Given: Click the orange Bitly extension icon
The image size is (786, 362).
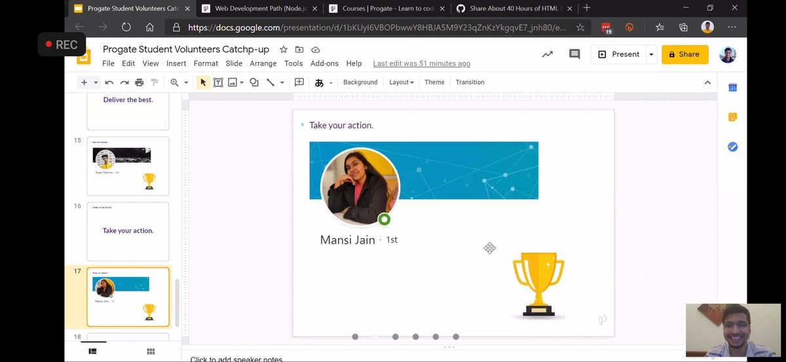Looking at the screenshot, I should click(629, 27).
